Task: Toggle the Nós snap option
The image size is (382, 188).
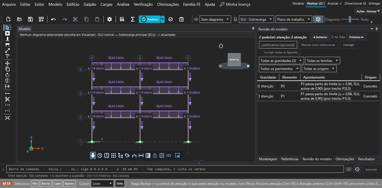Action: pyautogui.click(x=35, y=183)
